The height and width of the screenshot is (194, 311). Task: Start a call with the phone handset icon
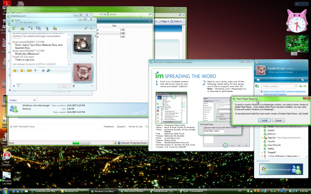coord(30,28)
